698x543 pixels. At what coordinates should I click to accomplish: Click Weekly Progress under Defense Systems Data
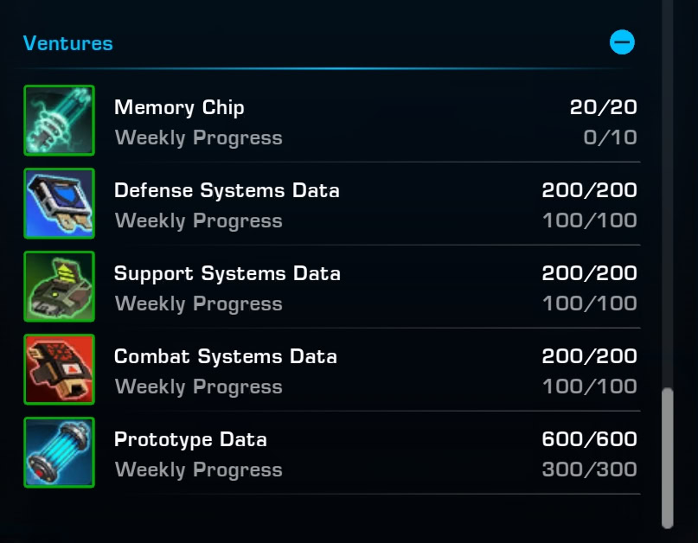point(199,221)
